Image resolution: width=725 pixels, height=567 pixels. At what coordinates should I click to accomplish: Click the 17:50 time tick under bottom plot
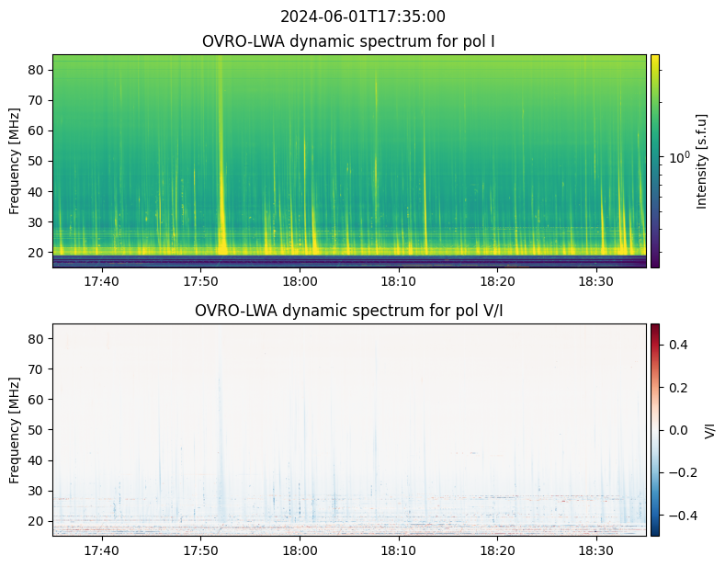click(200, 550)
